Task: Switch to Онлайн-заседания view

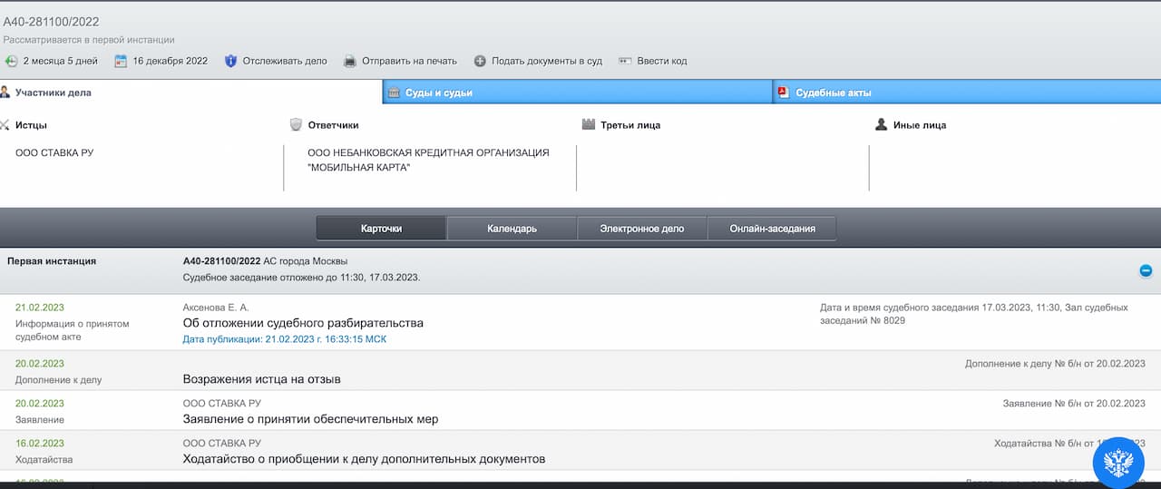Action: click(772, 229)
